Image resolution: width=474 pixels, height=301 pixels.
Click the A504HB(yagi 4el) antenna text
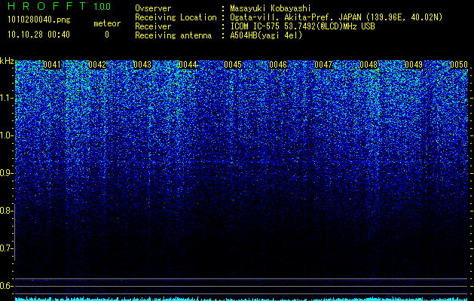click(266, 35)
